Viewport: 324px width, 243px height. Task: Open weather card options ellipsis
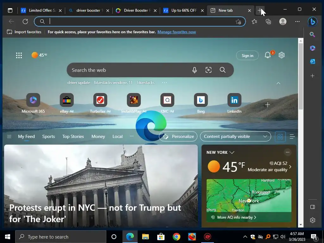tap(287, 152)
